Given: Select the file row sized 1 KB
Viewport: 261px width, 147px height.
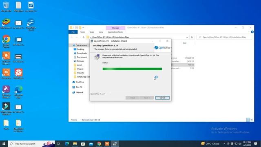Looking at the screenshot, I should pos(183,68).
